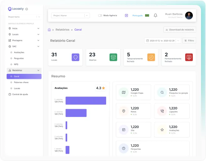Screen dimensions: 206x161
Task: Click the Download de relatório button
Action: coord(180,30)
